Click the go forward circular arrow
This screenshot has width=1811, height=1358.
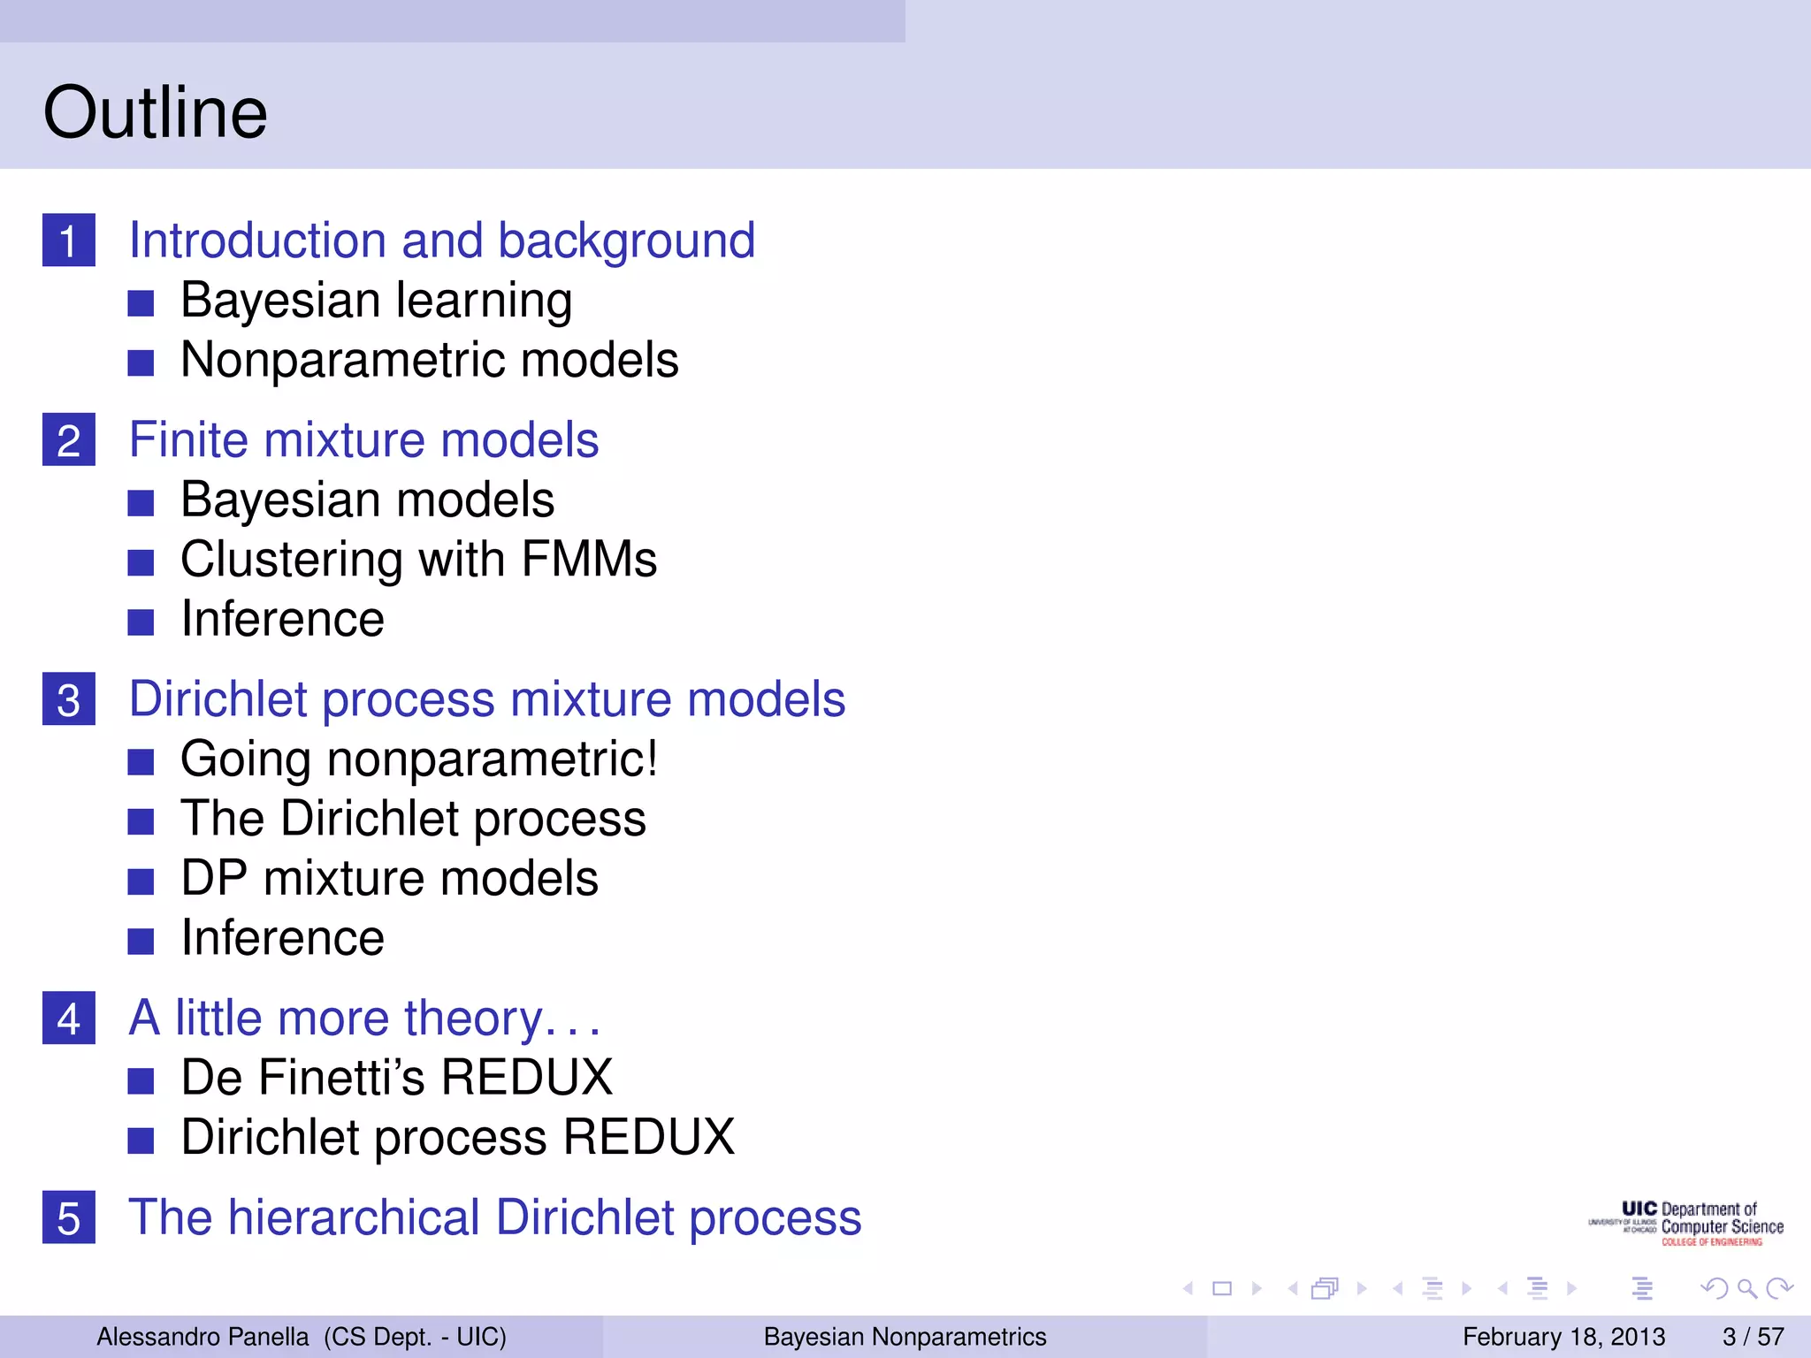coord(1779,1288)
